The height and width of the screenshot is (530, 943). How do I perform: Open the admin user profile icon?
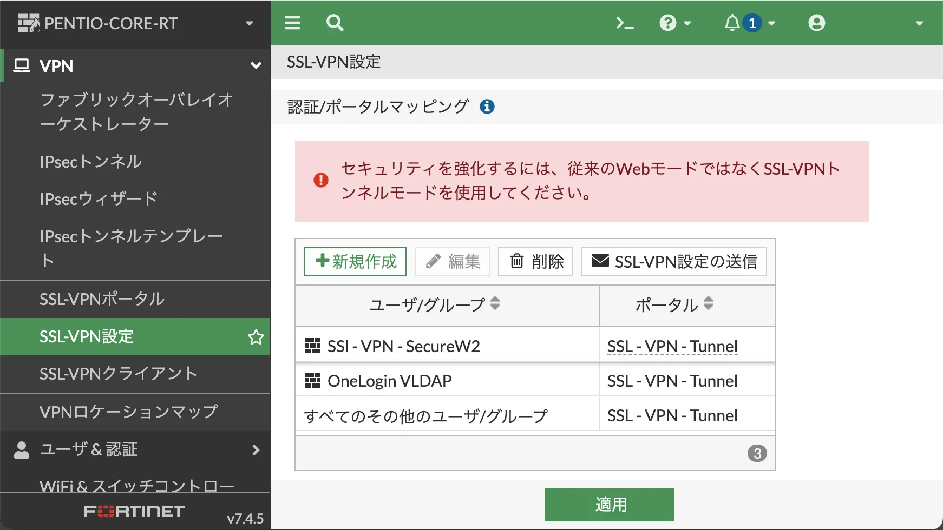[x=816, y=23]
